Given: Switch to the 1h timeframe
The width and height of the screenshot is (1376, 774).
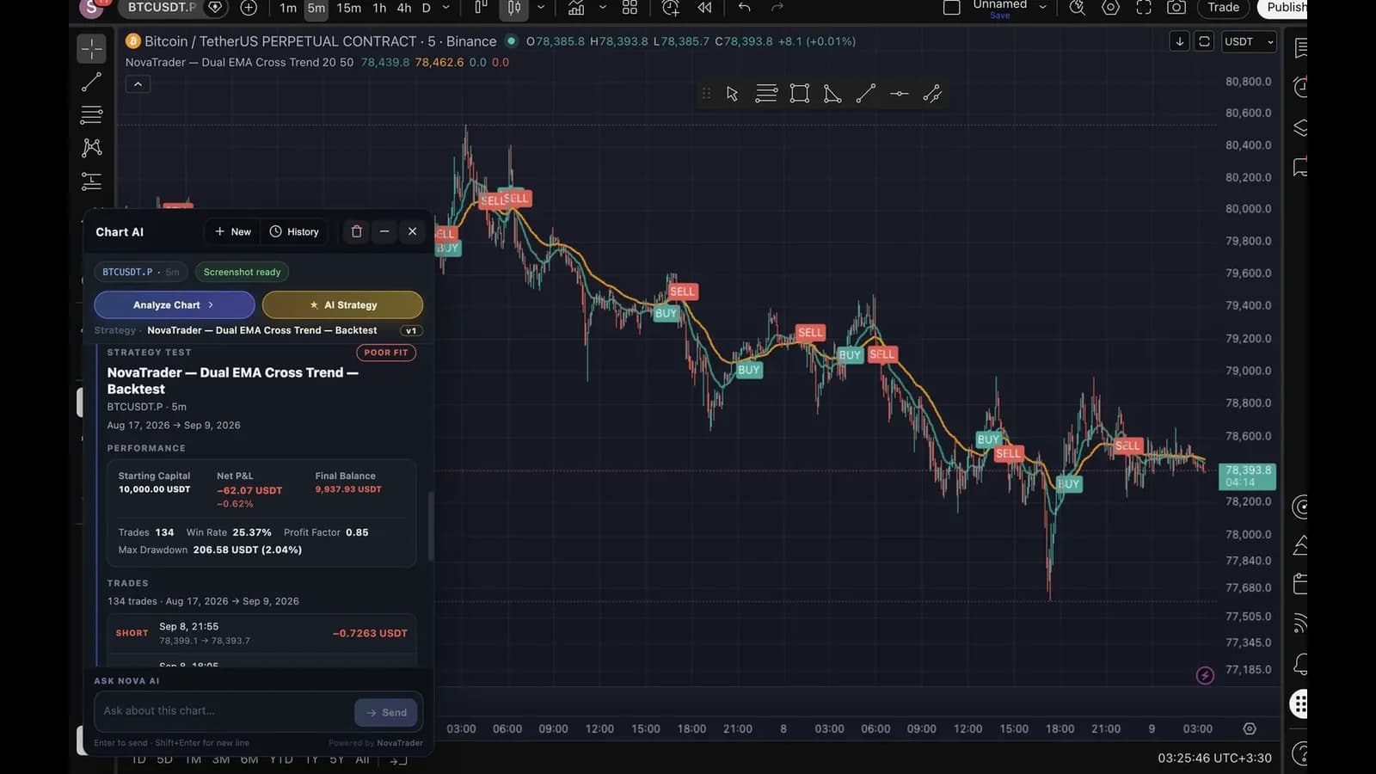Looking at the screenshot, I should [x=379, y=8].
